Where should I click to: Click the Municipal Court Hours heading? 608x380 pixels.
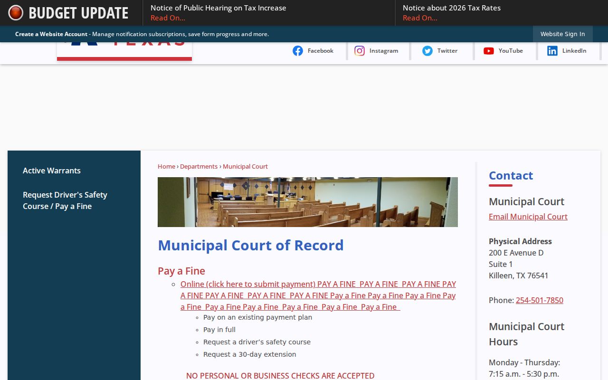(527, 334)
